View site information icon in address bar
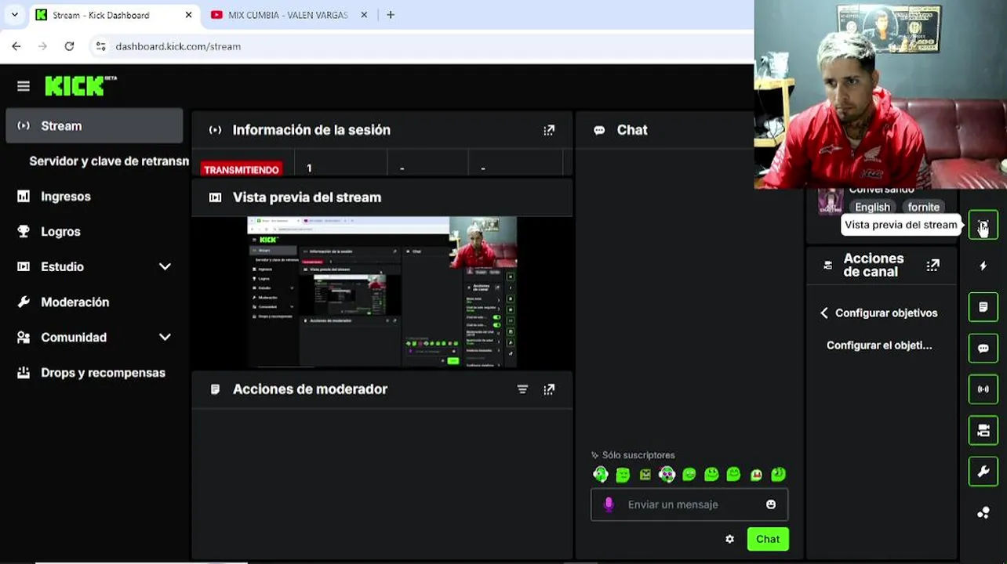Image resolution: width=1007 pixels, height=564 pixels. point(100,46)
